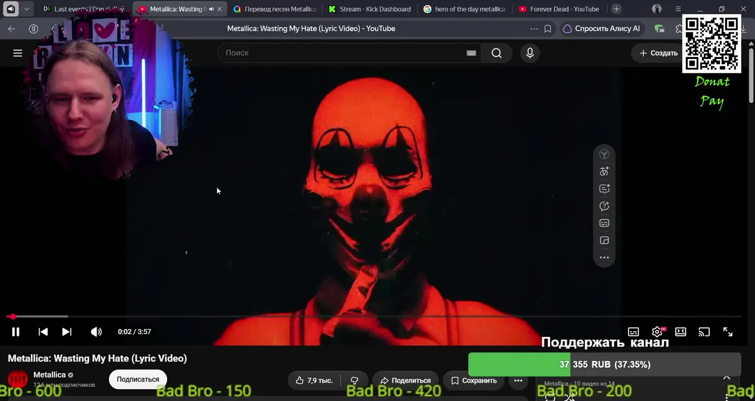This screenshot has width=755, height=401.
Task: Click the Создать button
Action: (658, 53)
